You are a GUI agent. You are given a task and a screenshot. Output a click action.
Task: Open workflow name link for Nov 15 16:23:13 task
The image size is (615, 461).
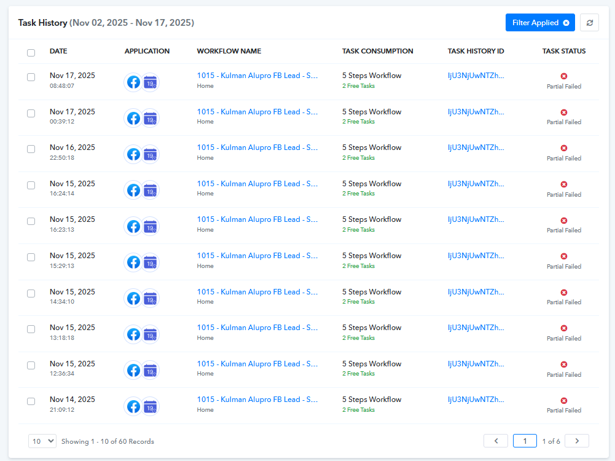pos(257,219)
